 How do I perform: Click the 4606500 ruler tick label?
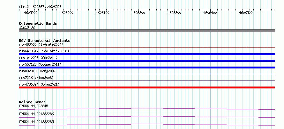(x=246, y=13)
